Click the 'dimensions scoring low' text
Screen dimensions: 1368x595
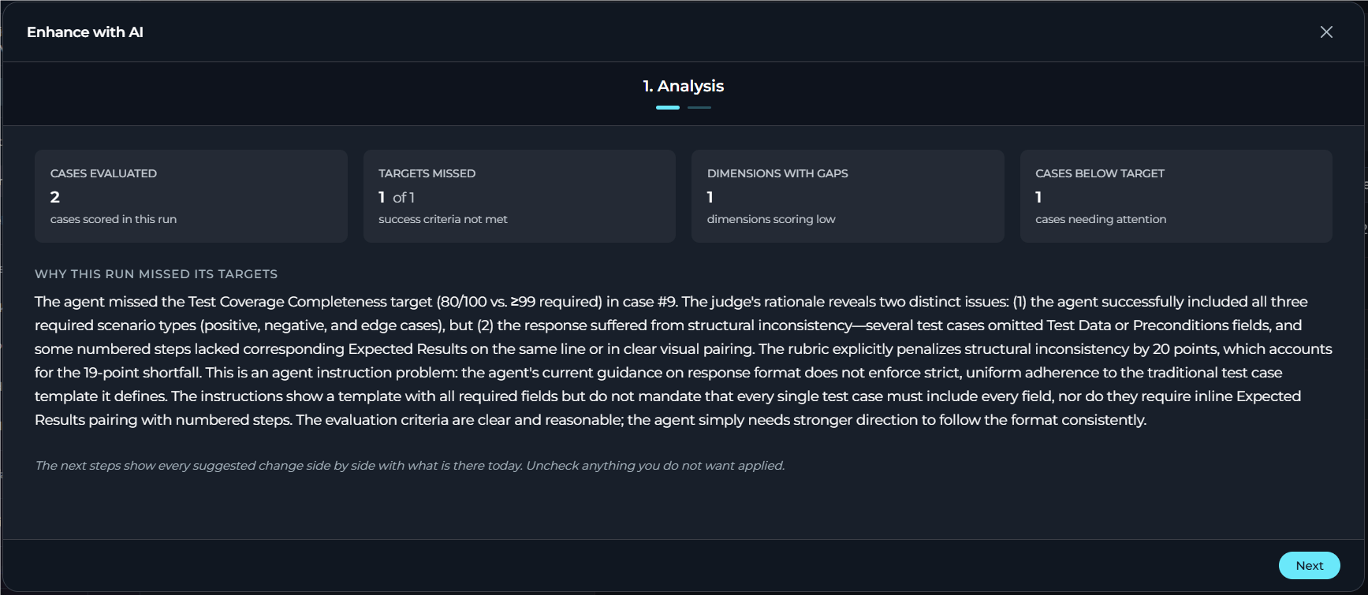pos(771,219)
